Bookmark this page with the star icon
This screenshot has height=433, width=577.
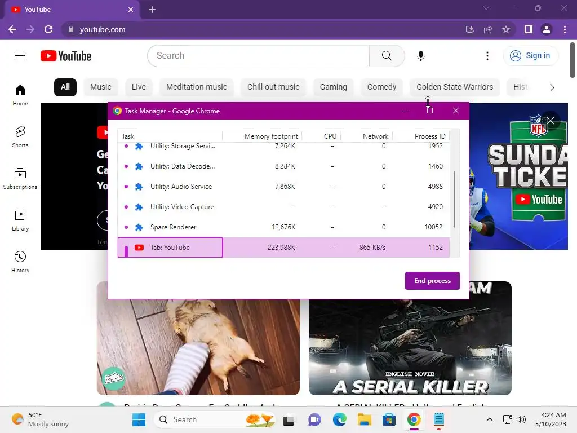(x=506, y=29)
